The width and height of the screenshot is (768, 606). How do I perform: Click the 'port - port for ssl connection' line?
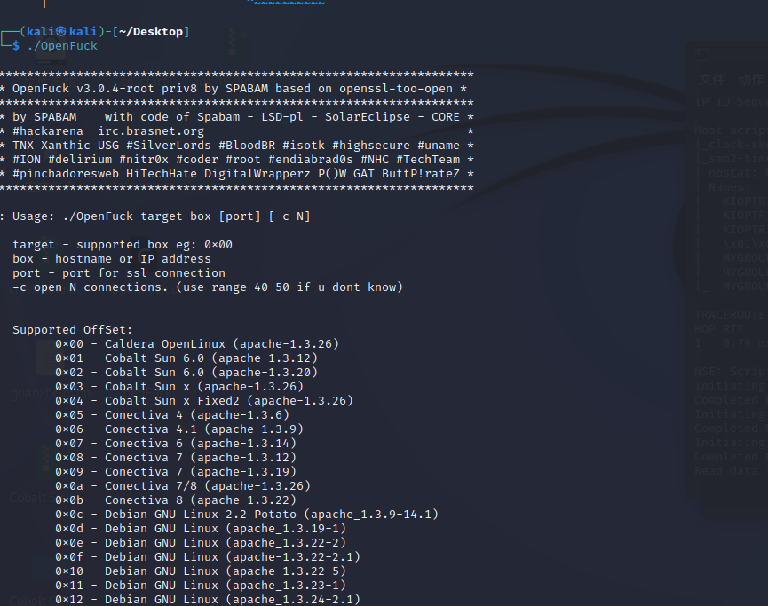119,273
